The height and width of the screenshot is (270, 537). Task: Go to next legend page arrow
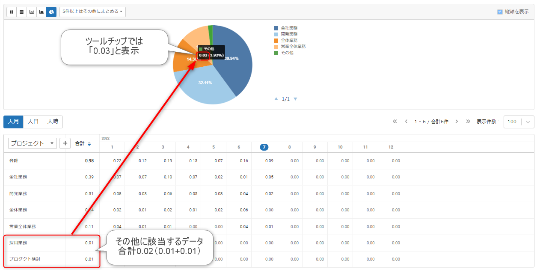coord(295,99)
